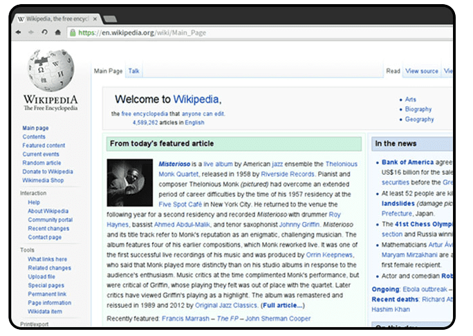This screenshot has width=473, height=336.
Task: Expand the Print/export sidebar section
Action: [33, 323]
